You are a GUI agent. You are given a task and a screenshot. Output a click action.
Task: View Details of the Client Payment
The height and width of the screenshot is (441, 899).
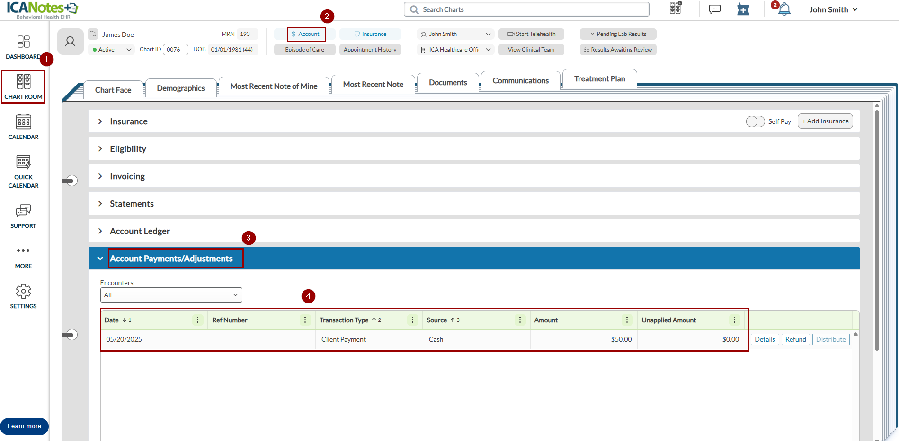pyautogui.click(x=765, y=339)
